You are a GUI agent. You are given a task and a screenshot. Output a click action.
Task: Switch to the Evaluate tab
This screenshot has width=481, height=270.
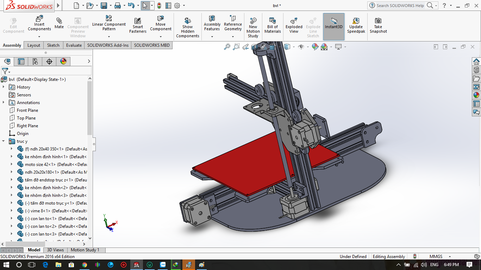tap(74, 45)
